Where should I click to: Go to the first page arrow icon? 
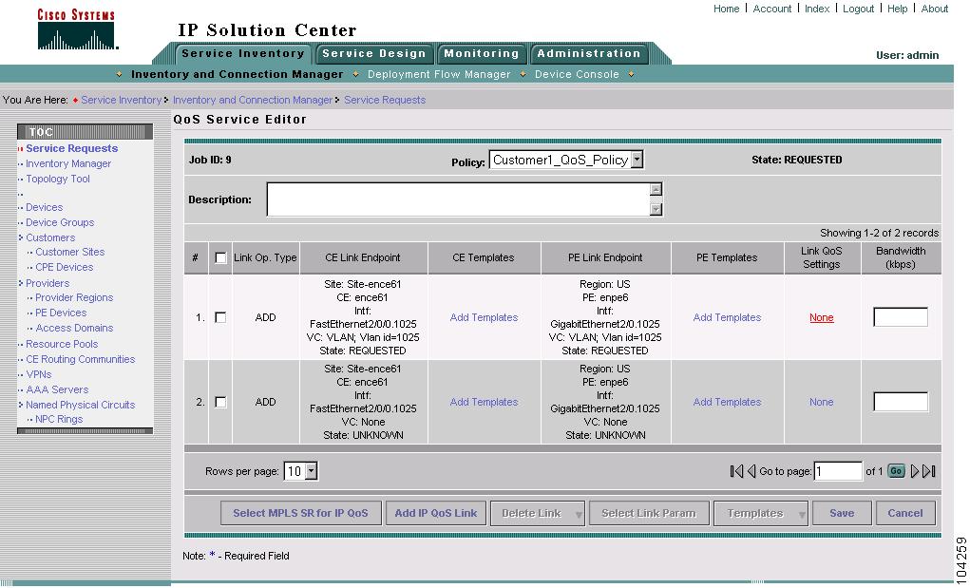click(736, 471)
